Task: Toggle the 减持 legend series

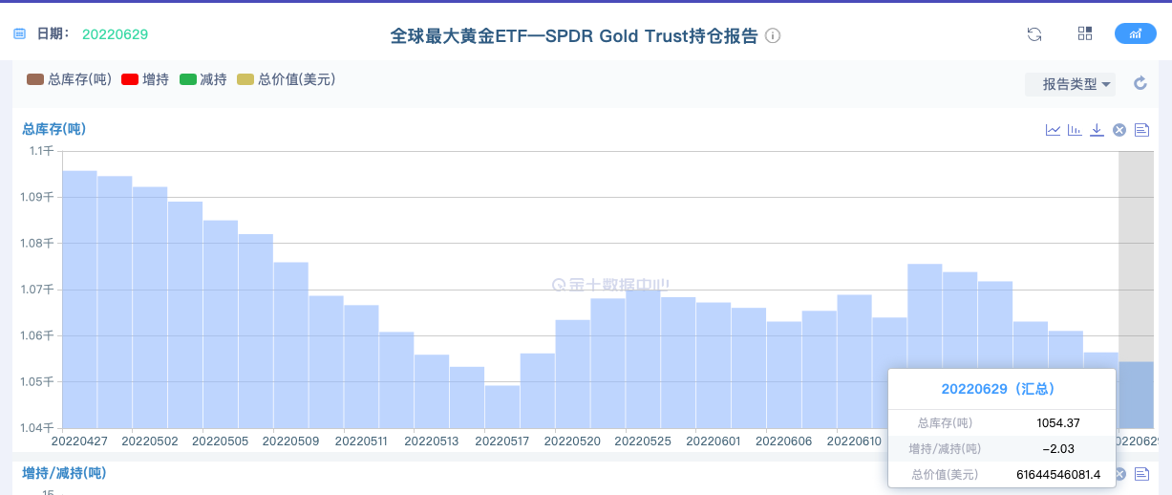Action: (x=202, y=79)
